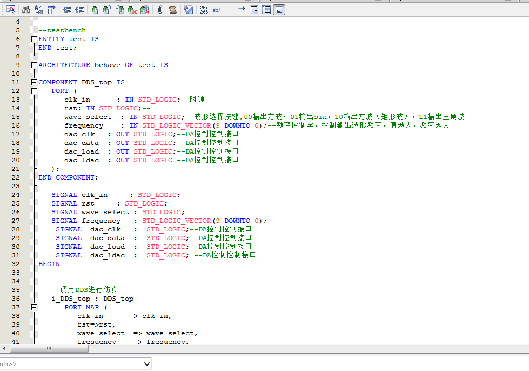Image resolution: width=529 pixels, height=371 pixels.
Task: Collapse the ARCHITECTURE behave block
Action: [x=35, y=65]
